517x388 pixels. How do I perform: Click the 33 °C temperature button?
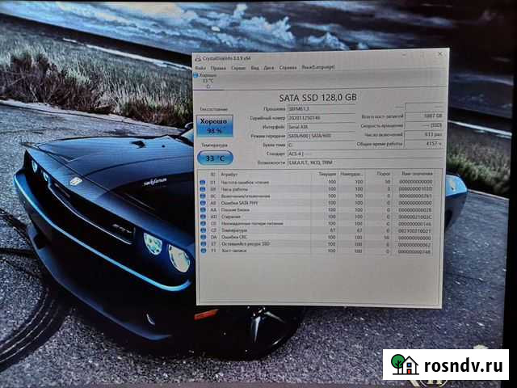coord(213,158)
